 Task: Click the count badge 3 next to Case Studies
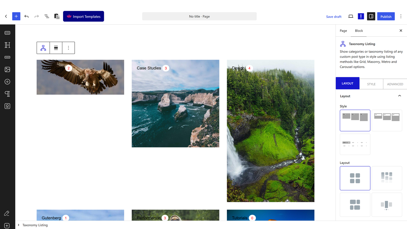coord(166,68)
